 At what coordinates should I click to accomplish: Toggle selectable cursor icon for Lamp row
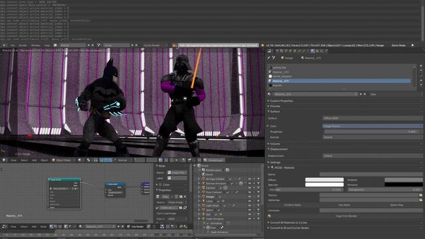(x=254, y=201)
